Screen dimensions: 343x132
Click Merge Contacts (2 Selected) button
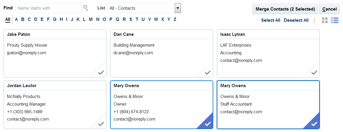click(x=285, y=9)
